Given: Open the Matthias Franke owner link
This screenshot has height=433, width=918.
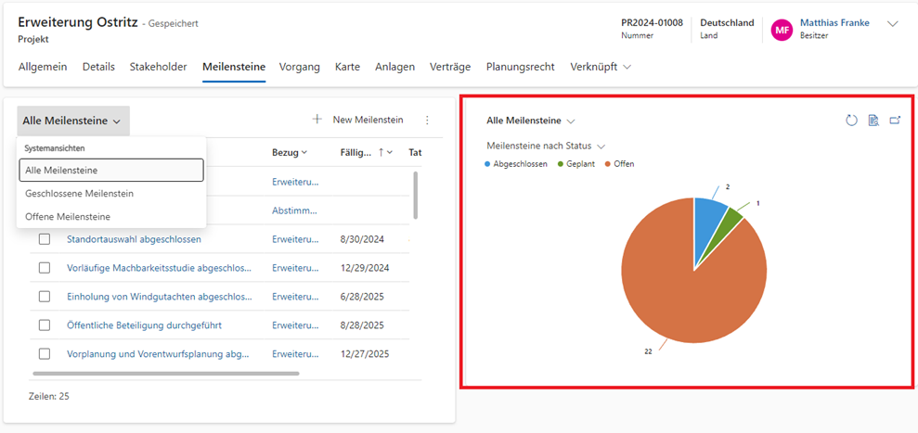Looking at the screenshot, I should point(834,22).
